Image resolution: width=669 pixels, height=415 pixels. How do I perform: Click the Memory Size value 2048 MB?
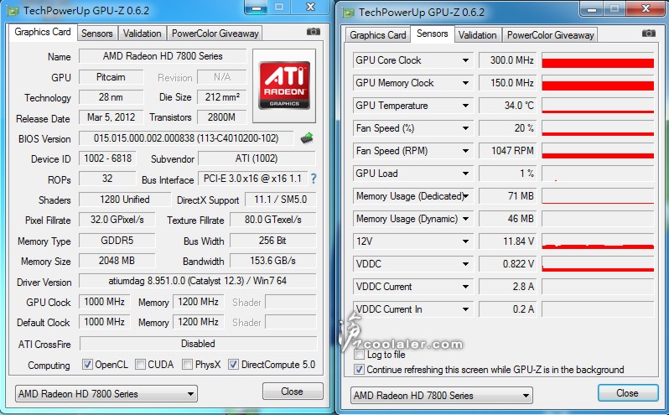tap(117, 261)
